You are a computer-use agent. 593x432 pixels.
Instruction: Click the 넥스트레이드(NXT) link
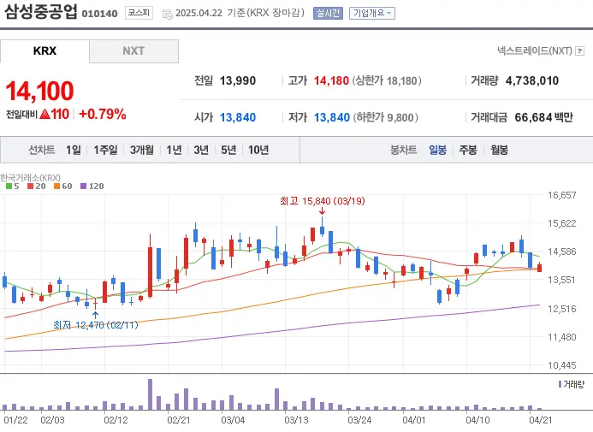[535, 51]
